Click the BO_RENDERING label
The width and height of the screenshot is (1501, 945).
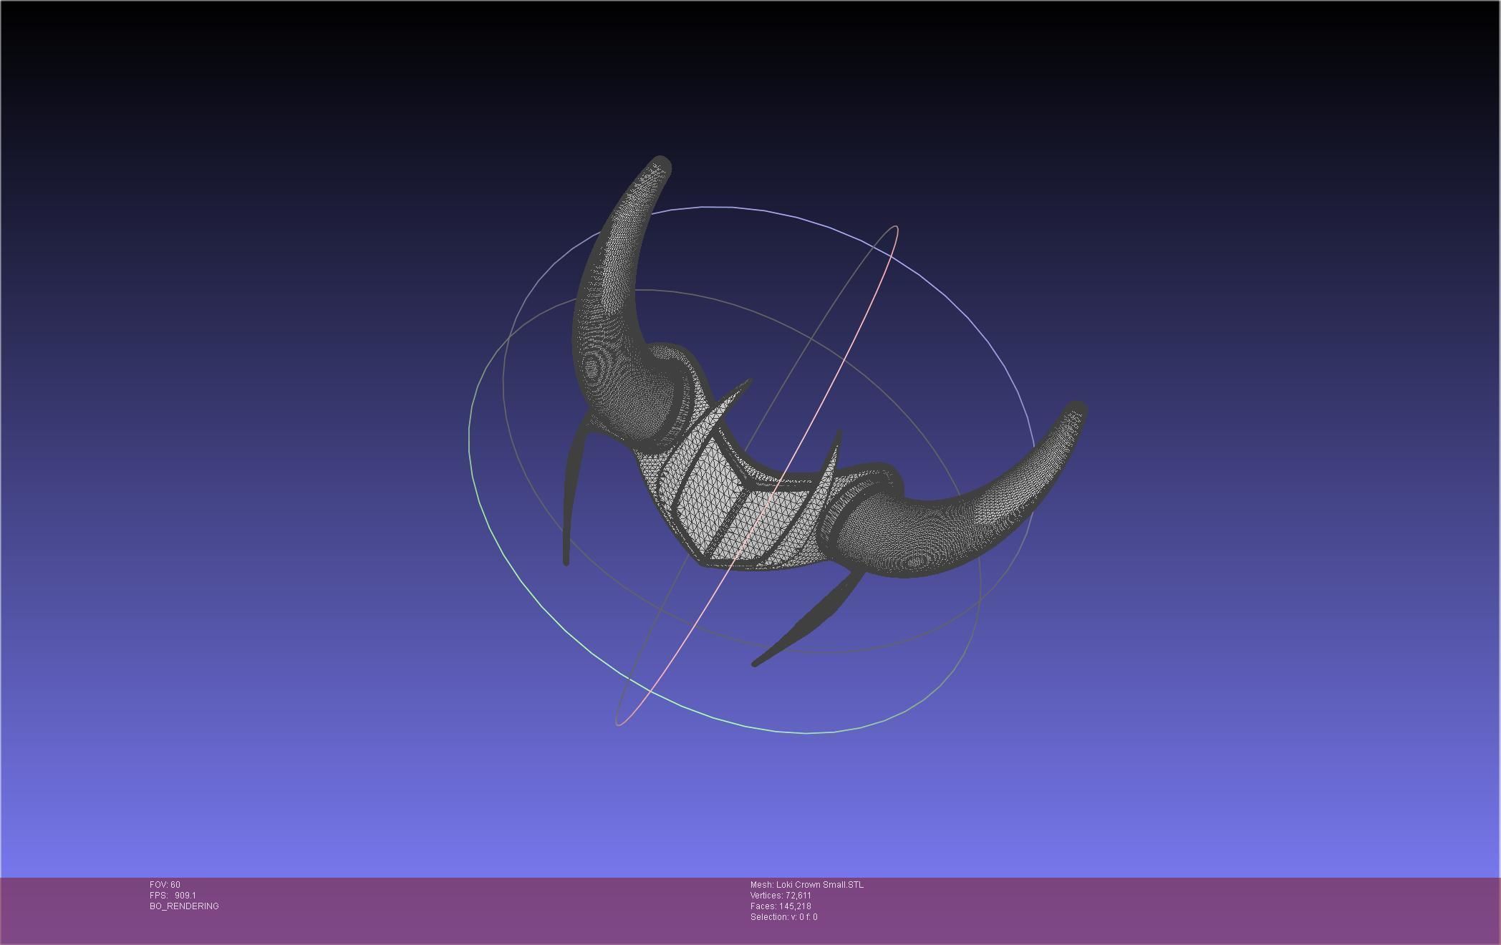click(184, 906)
